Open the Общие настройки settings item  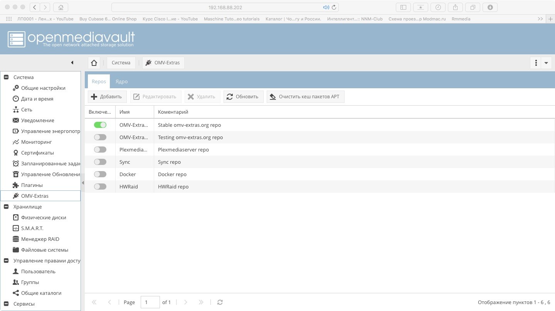tap(43, 88)
